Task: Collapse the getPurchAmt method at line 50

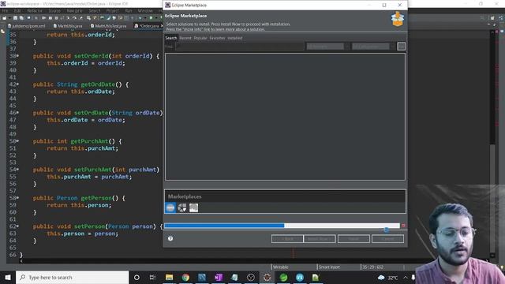Action: (17, 141)
